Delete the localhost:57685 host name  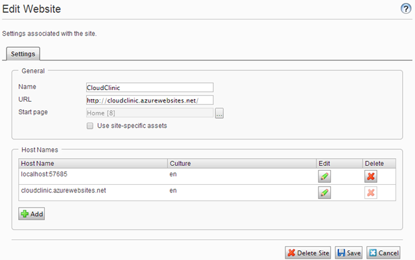[x=371, y=176]
